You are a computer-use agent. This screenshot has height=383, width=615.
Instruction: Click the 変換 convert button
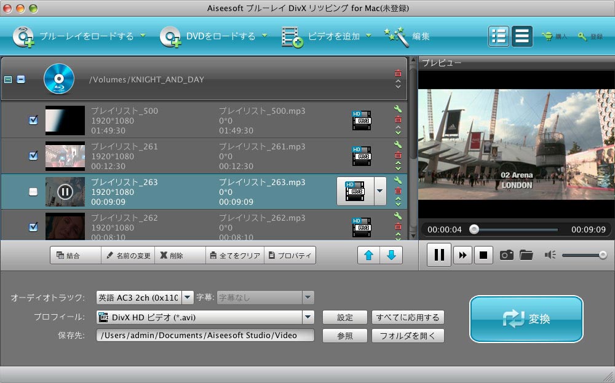(x=526, y=319)
